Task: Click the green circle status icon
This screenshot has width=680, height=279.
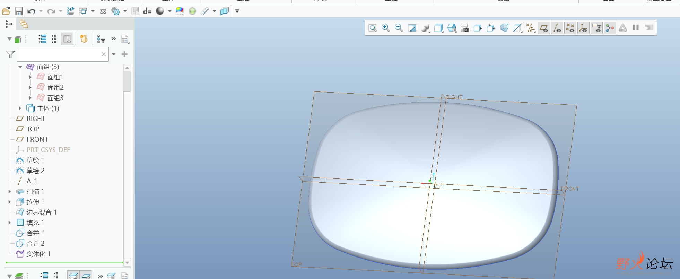Action: (192, 11)
